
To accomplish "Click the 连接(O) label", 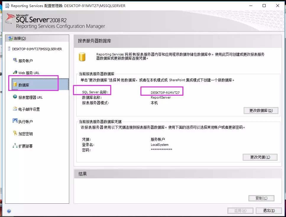I will pyautogui.click(x=20, y=38).
